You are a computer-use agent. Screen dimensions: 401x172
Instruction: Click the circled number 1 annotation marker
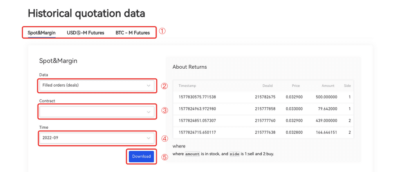pos(162,32)
